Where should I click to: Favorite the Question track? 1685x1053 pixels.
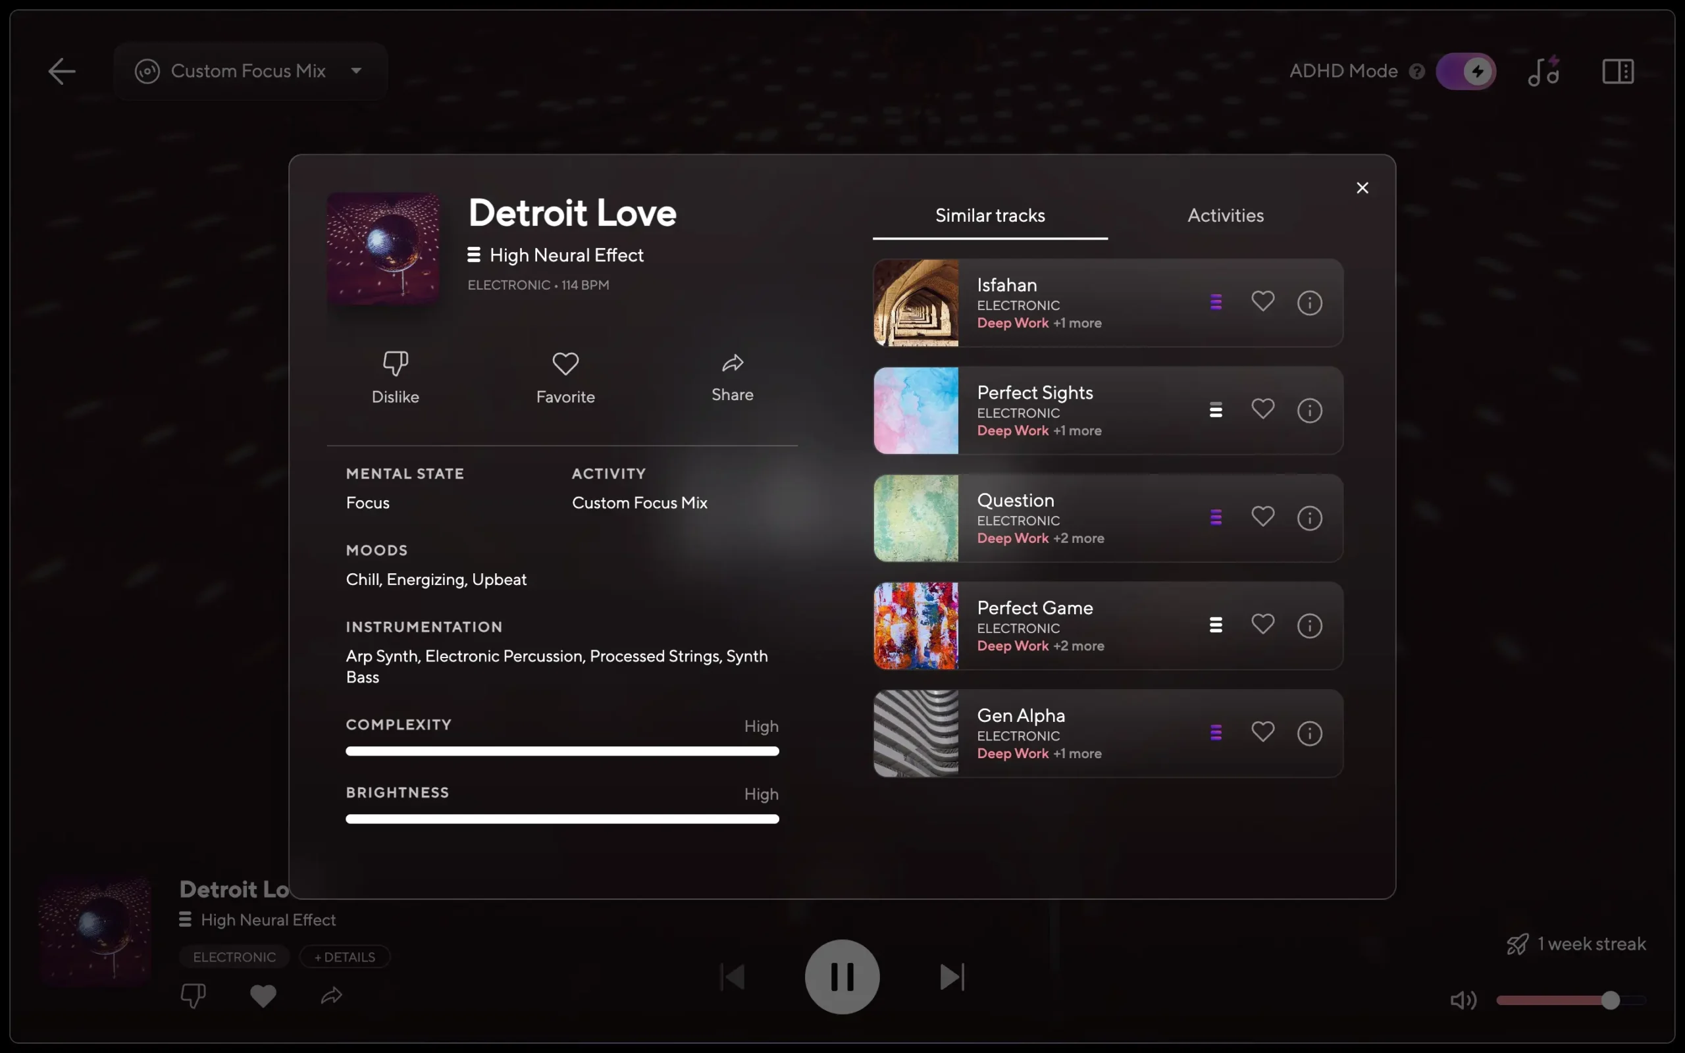1263,517
